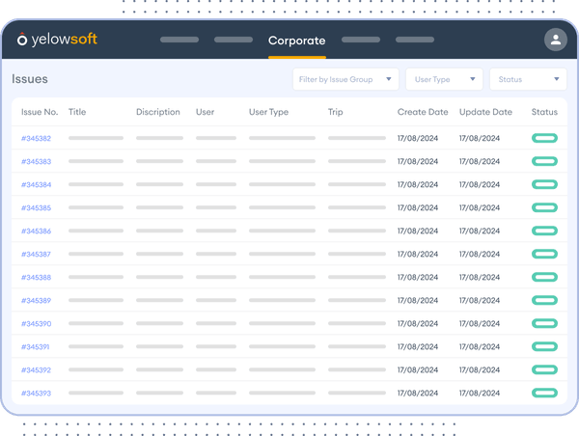The height and width of the screenshot is (436, 579).
Task: Sort by Create Date column header
Action: 423,112
